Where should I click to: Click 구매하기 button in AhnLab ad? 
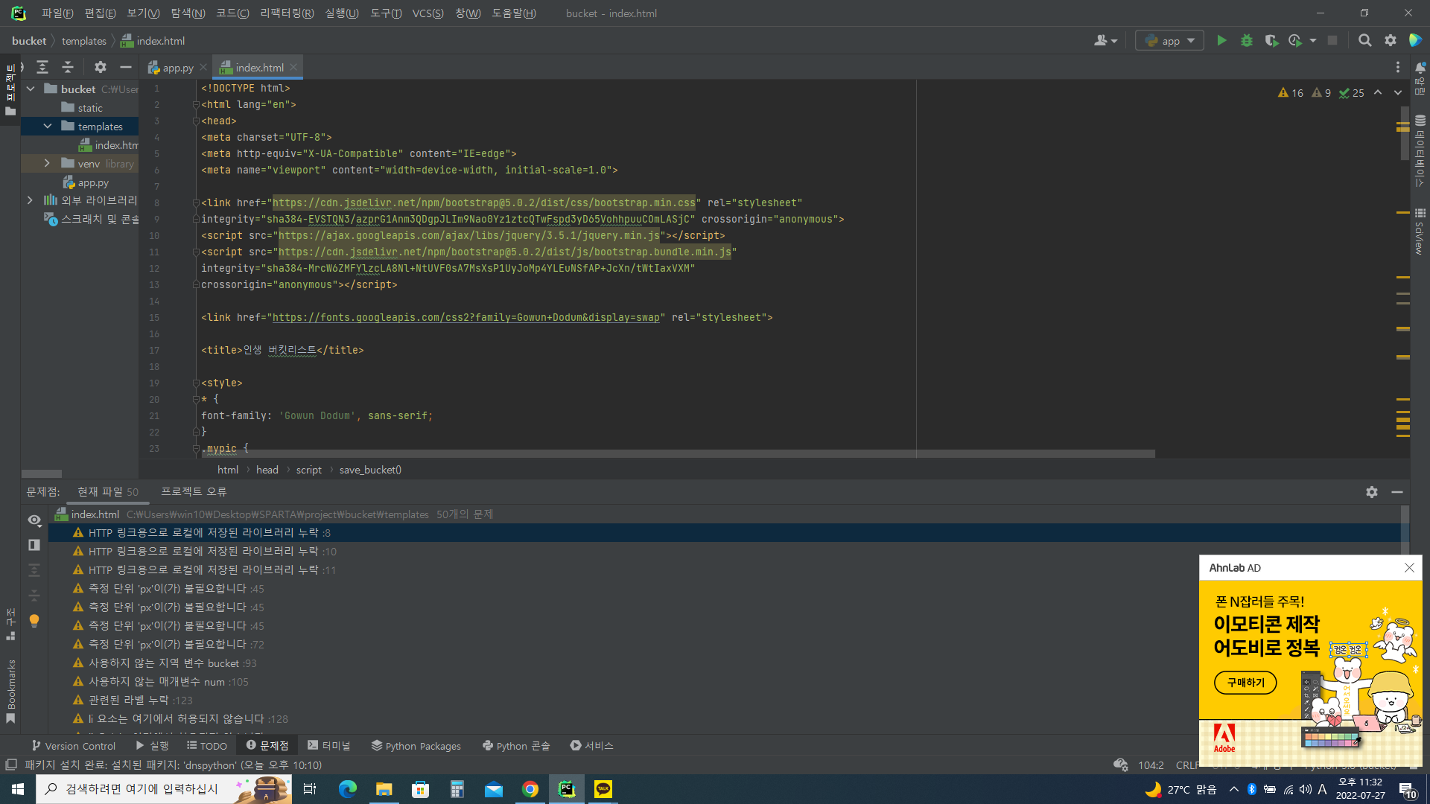(x=1245, y=682)
